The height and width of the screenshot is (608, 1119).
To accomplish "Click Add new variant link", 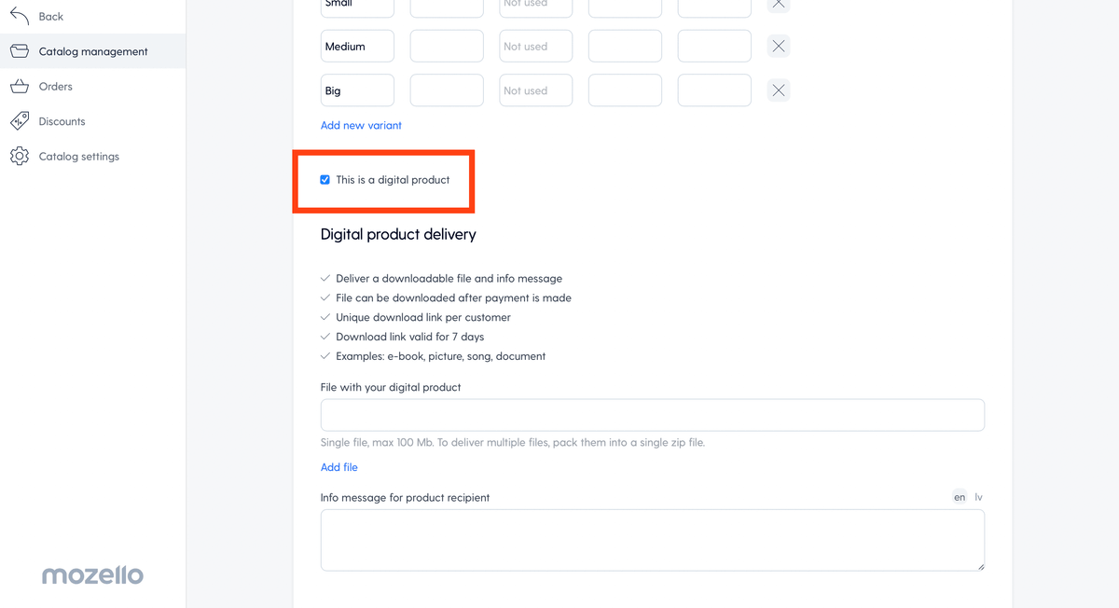I will coord(361,125).
